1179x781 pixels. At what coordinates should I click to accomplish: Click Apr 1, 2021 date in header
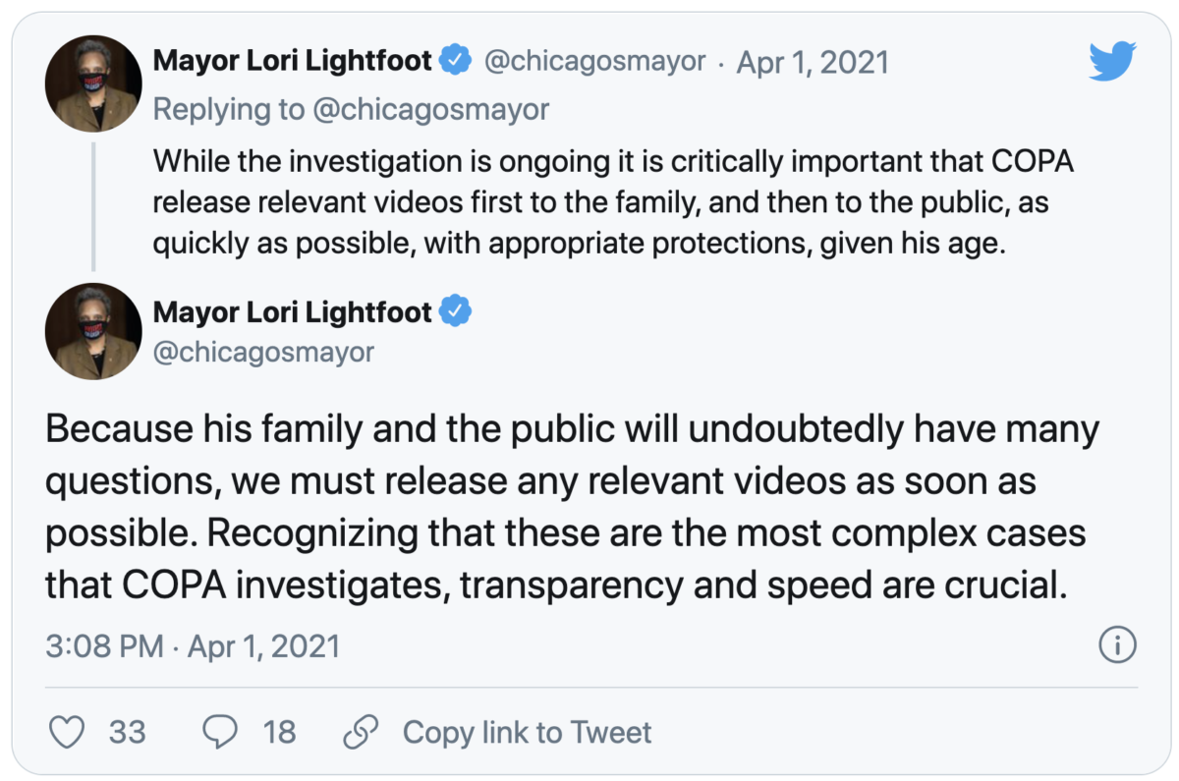(x=813, y=62)
